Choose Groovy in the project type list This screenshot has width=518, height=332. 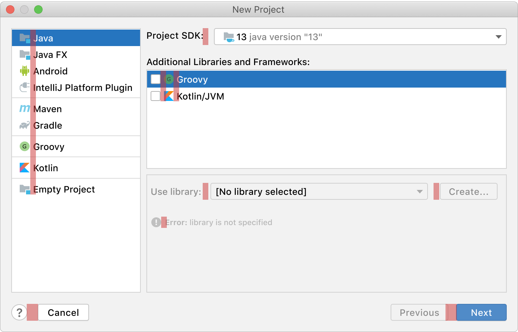[49, 147]
